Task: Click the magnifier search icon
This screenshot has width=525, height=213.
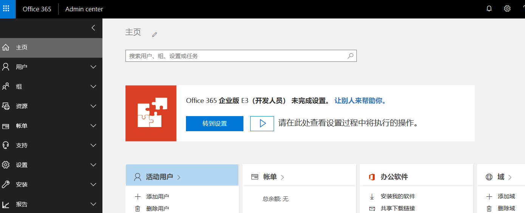Action: coord(350,56)
